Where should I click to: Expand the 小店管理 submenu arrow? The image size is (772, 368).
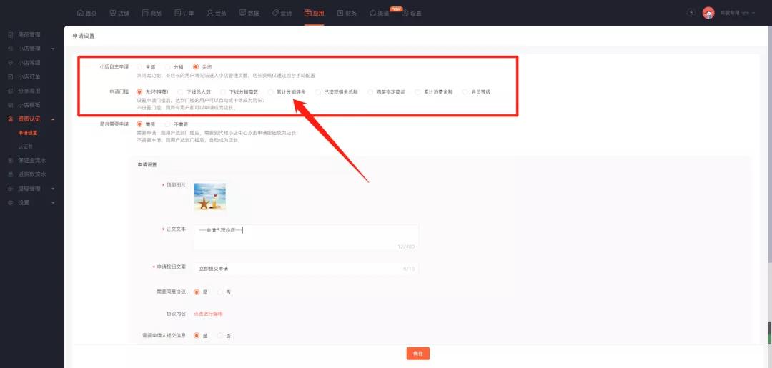(x=53, y=49)
